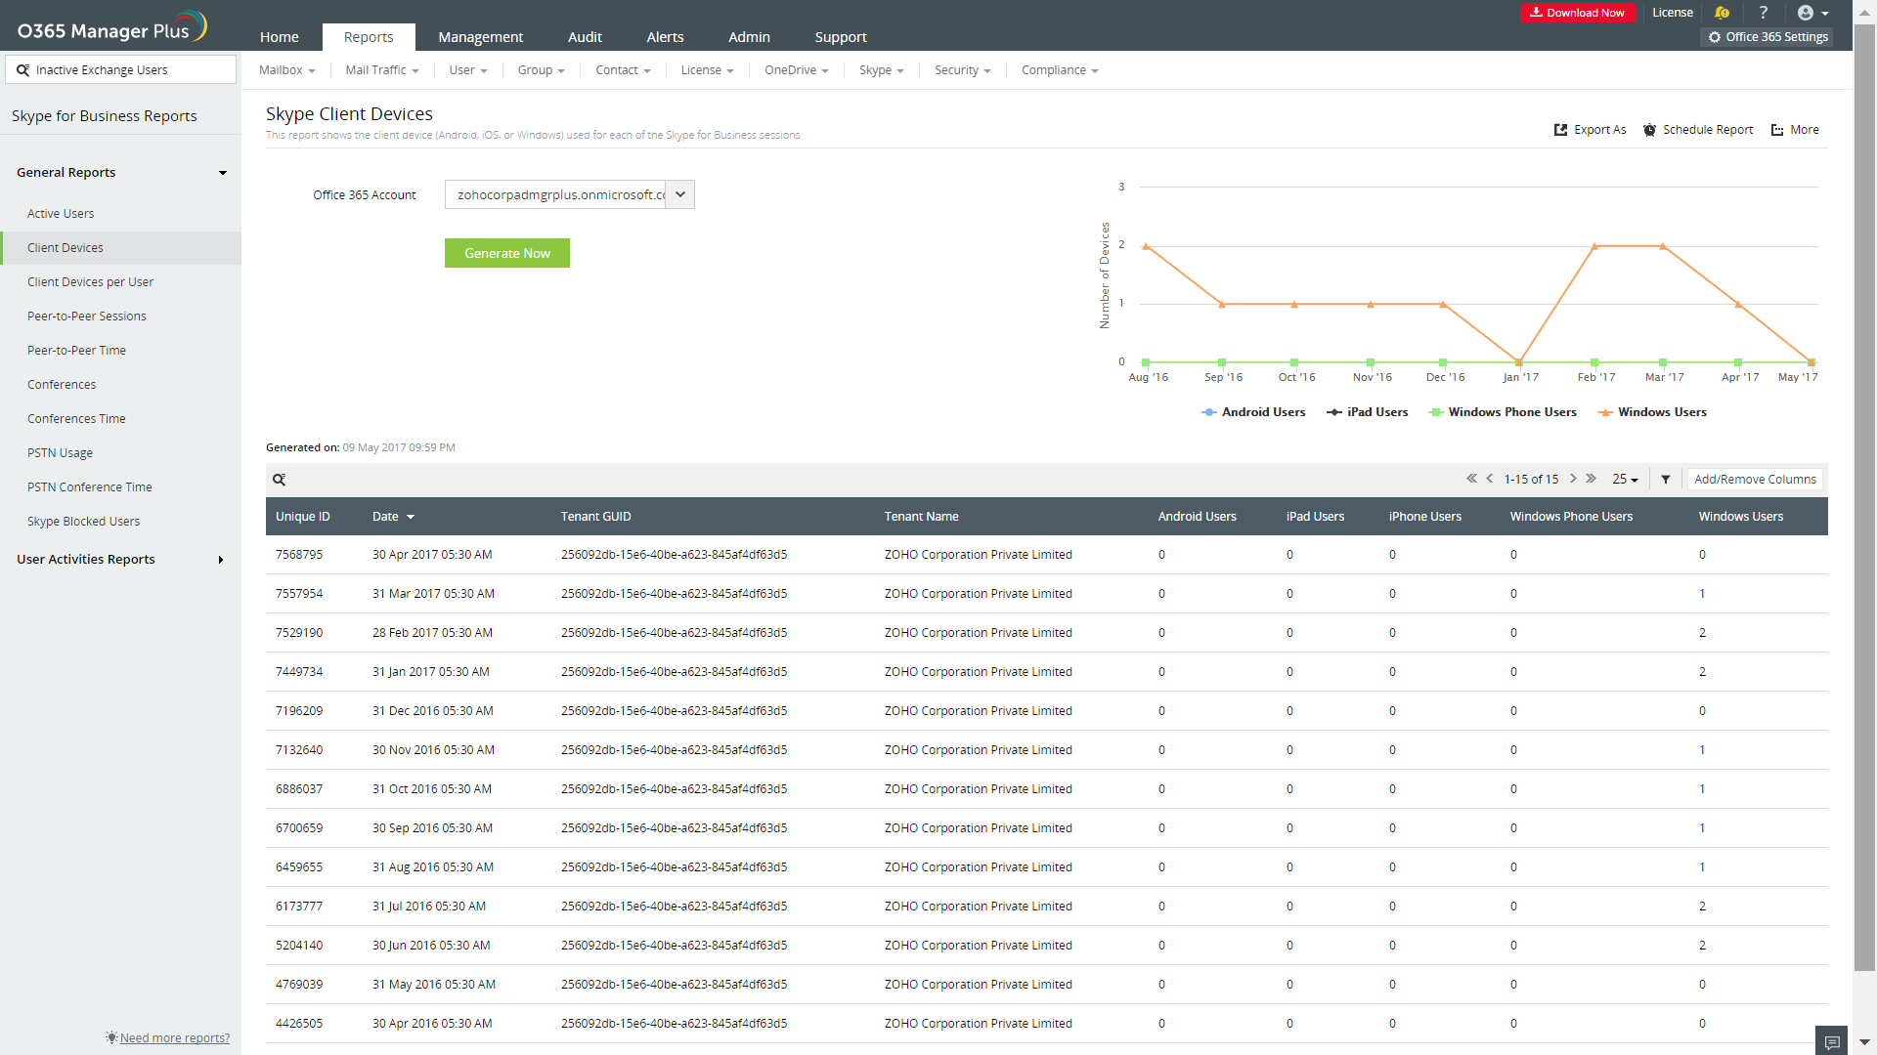Open the Mail Traffic reports menu
Screen dimensions: 1877x1055
(381, 70)
